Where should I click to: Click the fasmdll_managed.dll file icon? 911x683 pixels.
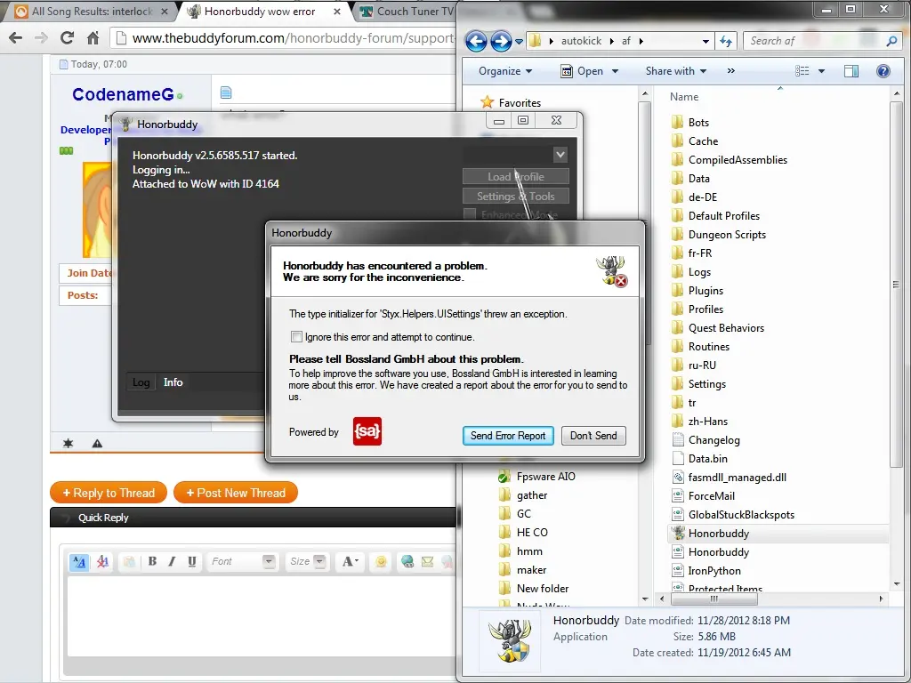tap(677, 478)
